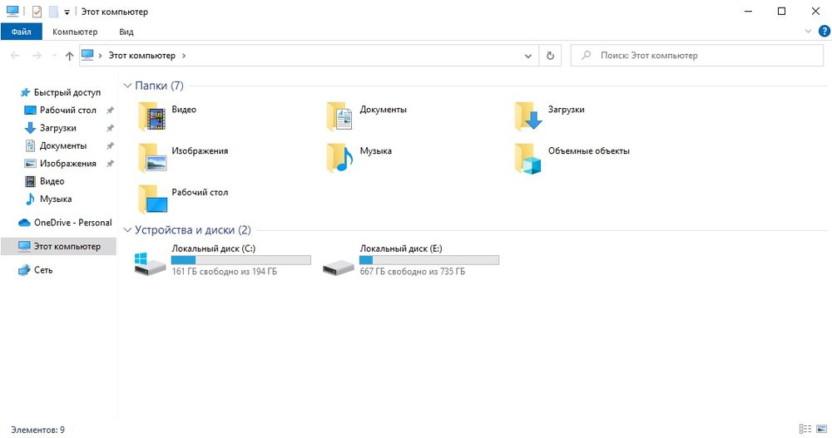This screenshot has height=438, width=832.
Task: Click the Этот компьютер breadcrumb segment
Action: point(141,56)
